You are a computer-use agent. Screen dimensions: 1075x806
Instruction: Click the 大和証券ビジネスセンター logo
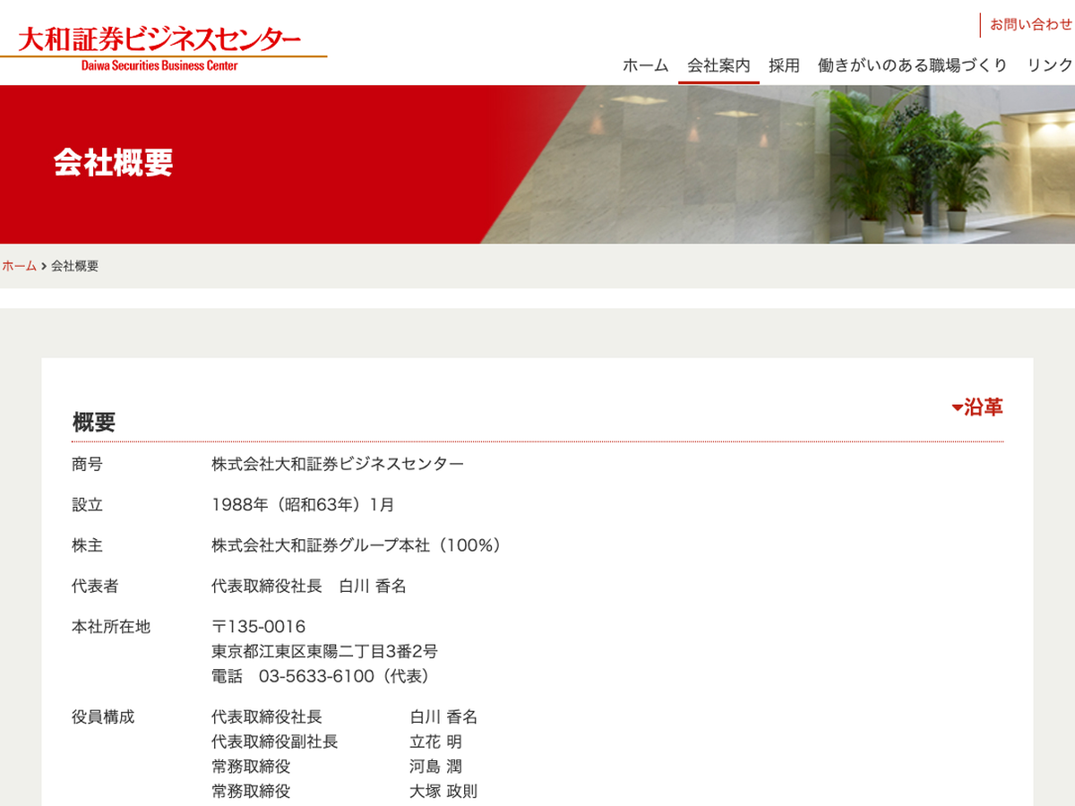pos(161,45)
